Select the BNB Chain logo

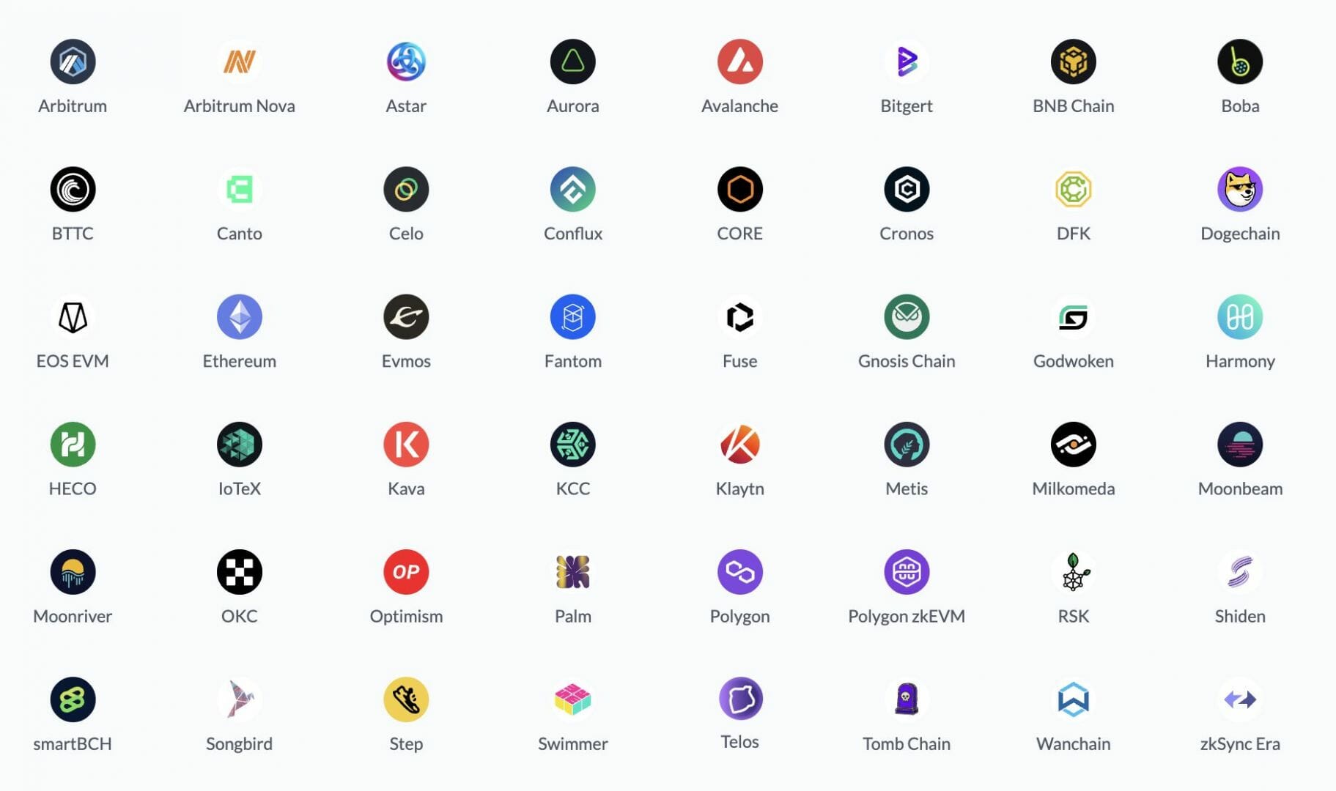point(1073,62)
